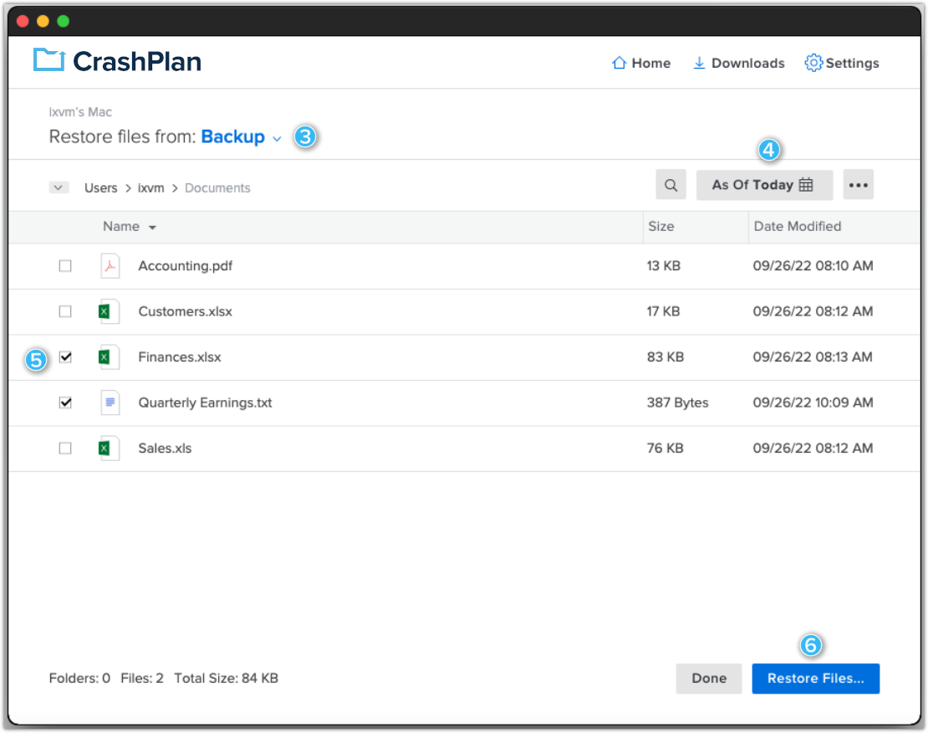Check the Customers.xlsx checkbox
This screenshot has height=733, width=928.
click(65, 311)
